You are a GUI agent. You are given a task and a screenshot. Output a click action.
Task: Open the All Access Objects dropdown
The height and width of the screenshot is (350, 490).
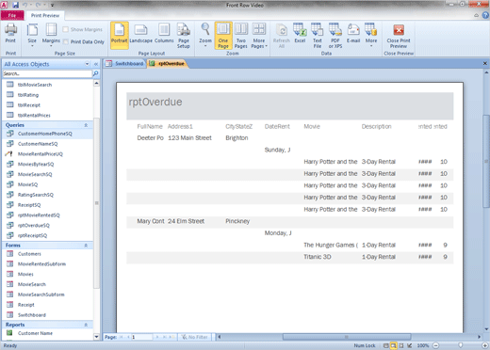(87, 64)
